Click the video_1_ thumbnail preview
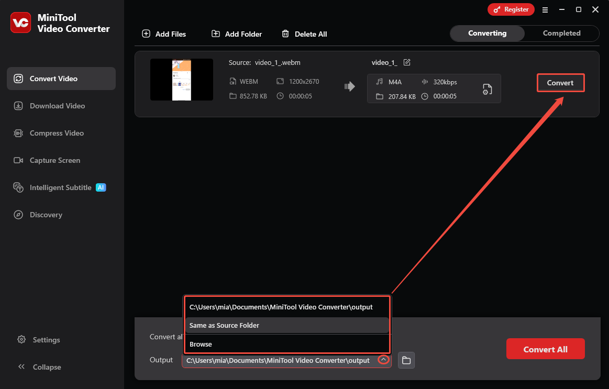The height and width of the screenshot is (389, 609). 182,80
